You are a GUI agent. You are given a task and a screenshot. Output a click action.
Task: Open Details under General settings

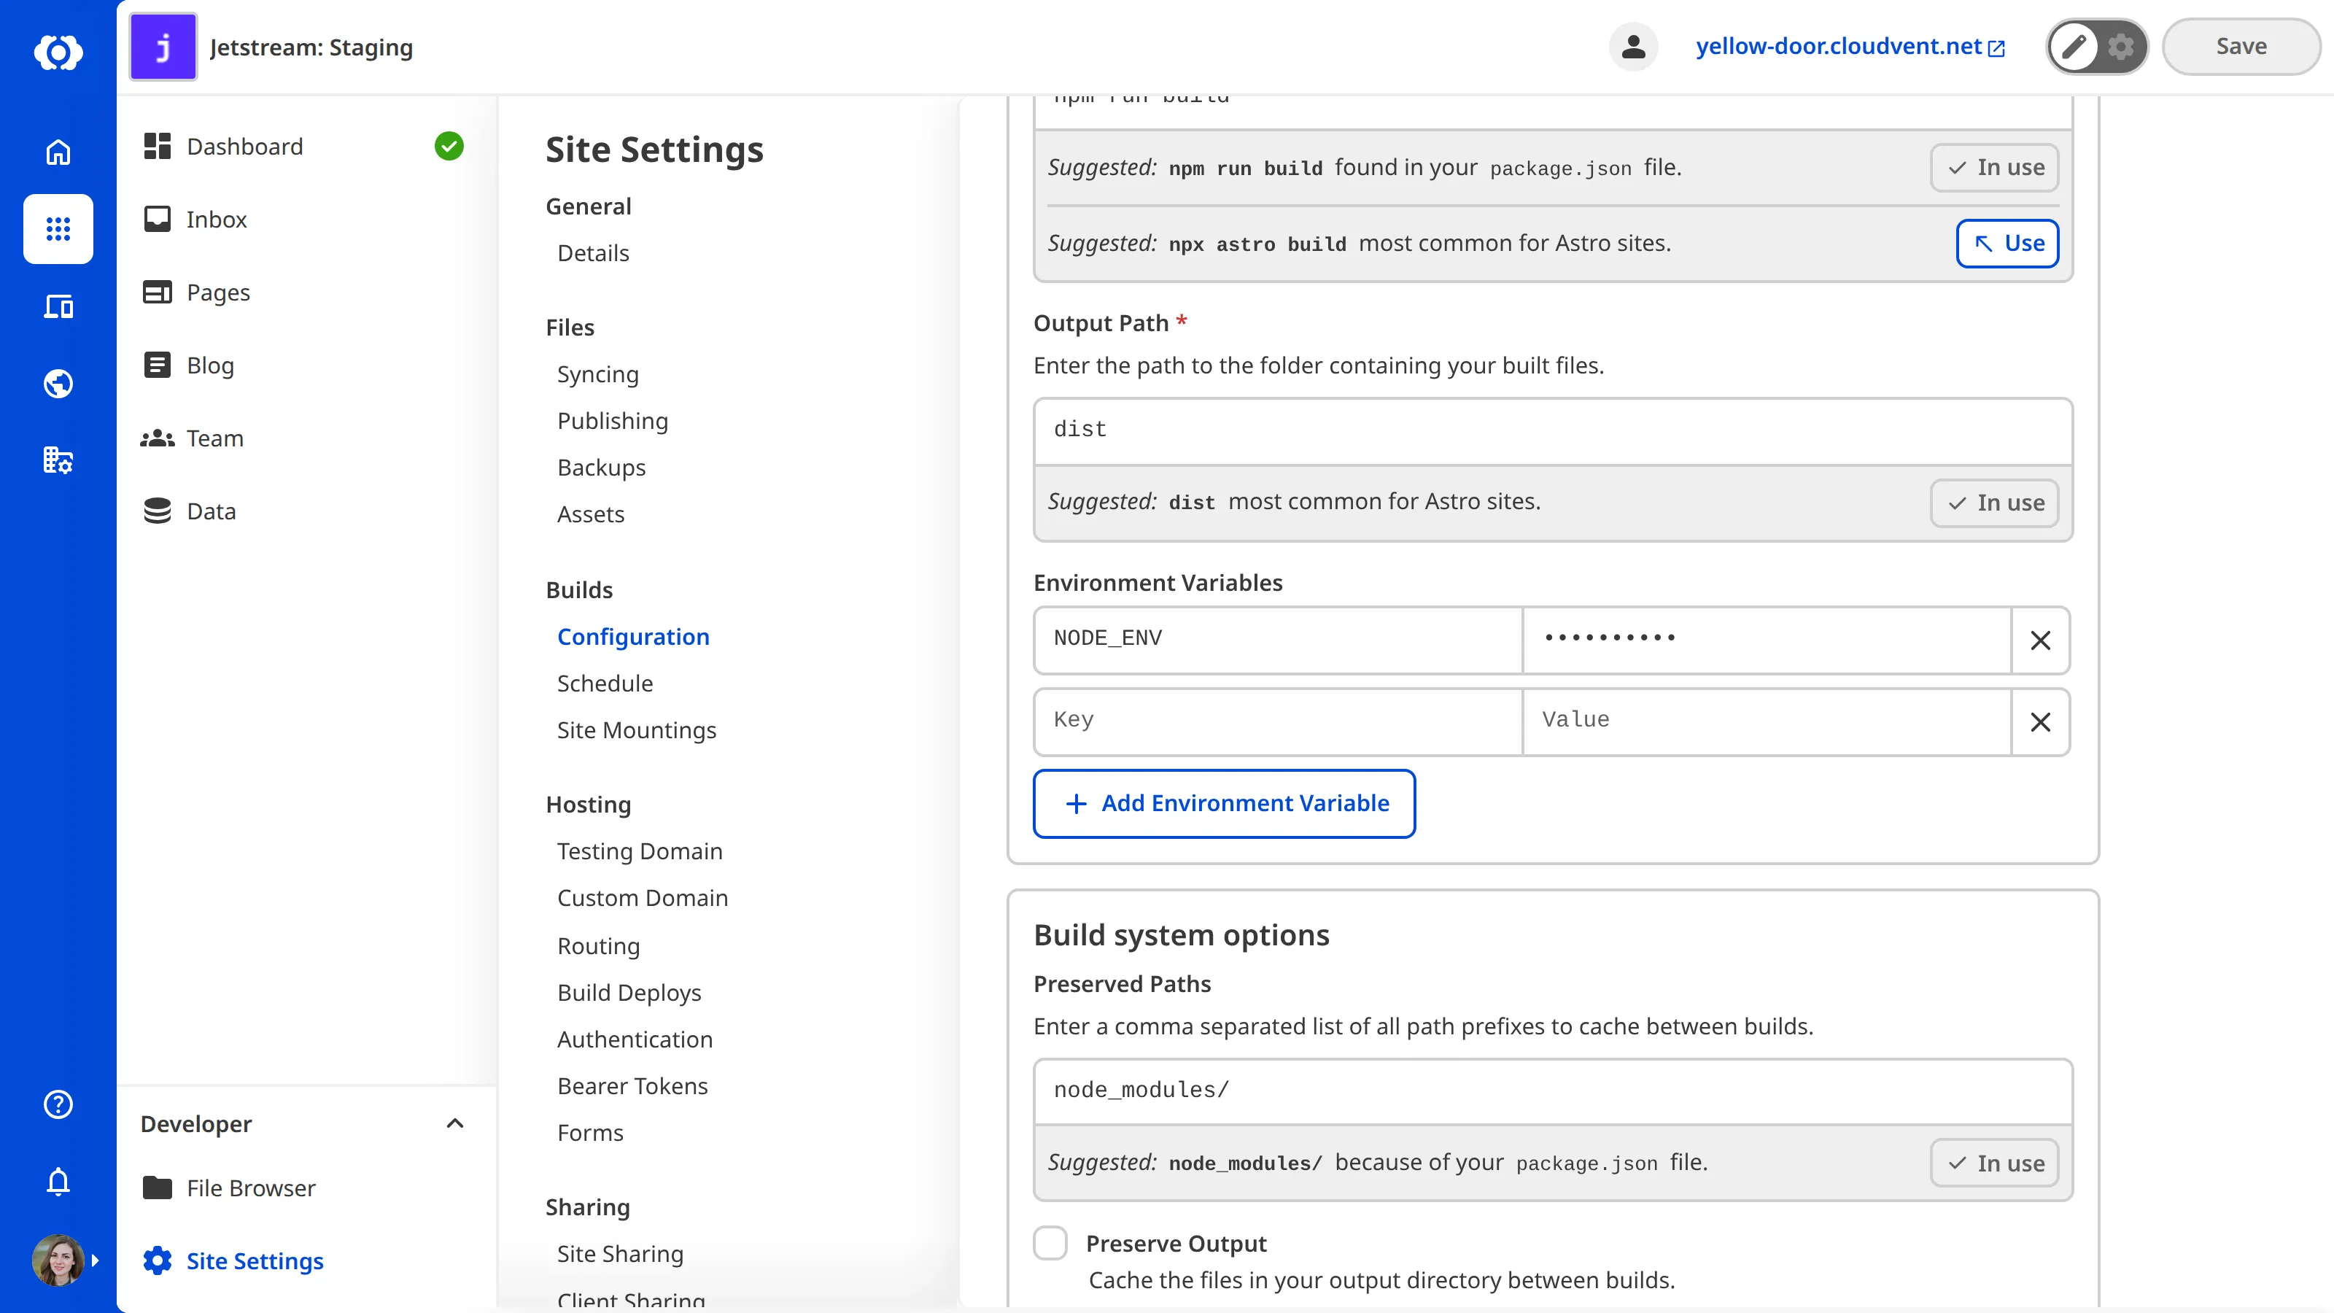tap(592, 253)
